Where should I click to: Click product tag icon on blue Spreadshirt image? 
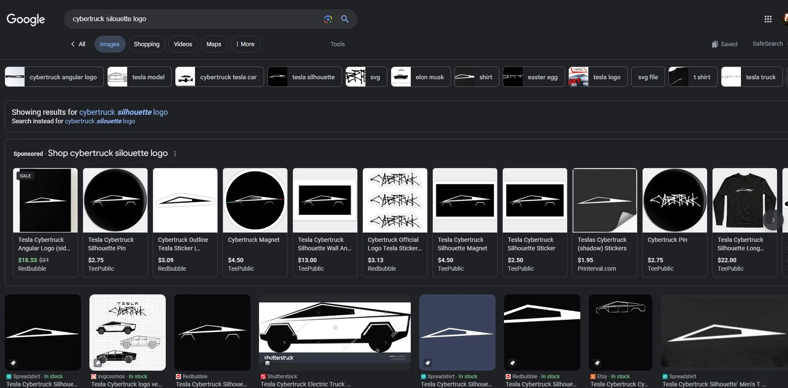[428, 363]
